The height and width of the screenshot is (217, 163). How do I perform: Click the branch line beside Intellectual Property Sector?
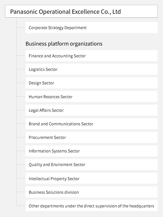[x=21, y=178]
